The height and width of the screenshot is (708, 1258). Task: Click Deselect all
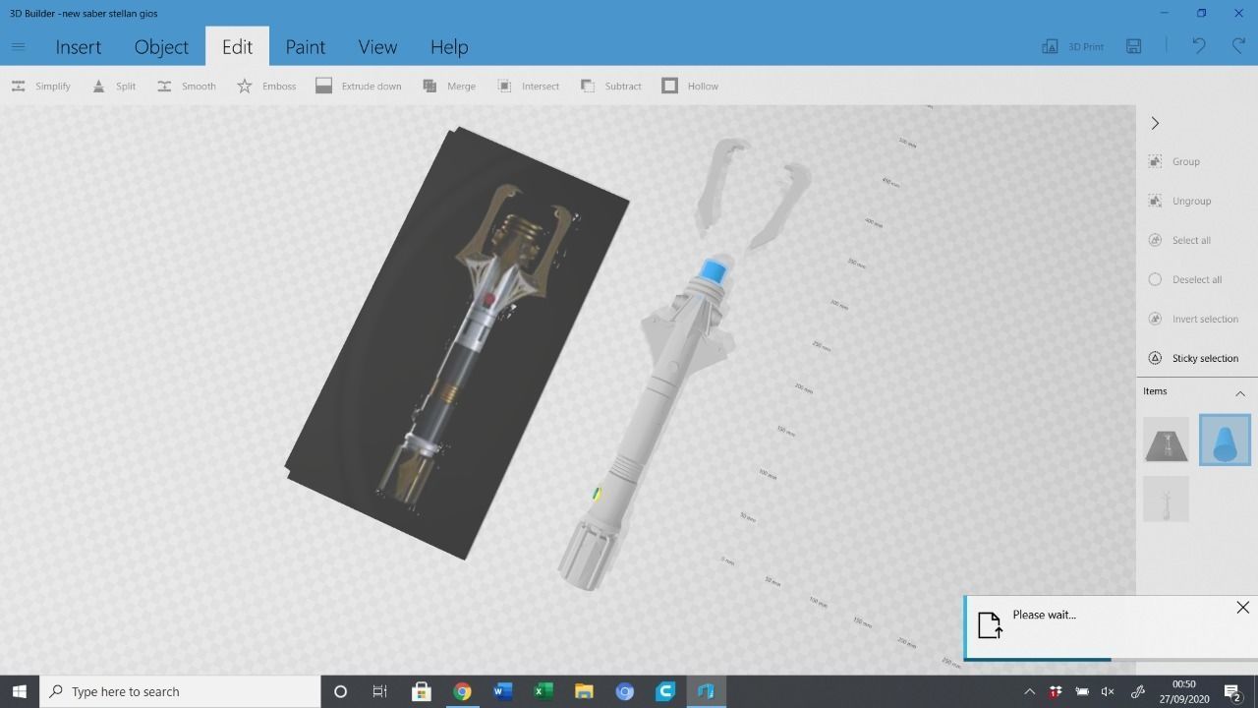(1184, 279)
